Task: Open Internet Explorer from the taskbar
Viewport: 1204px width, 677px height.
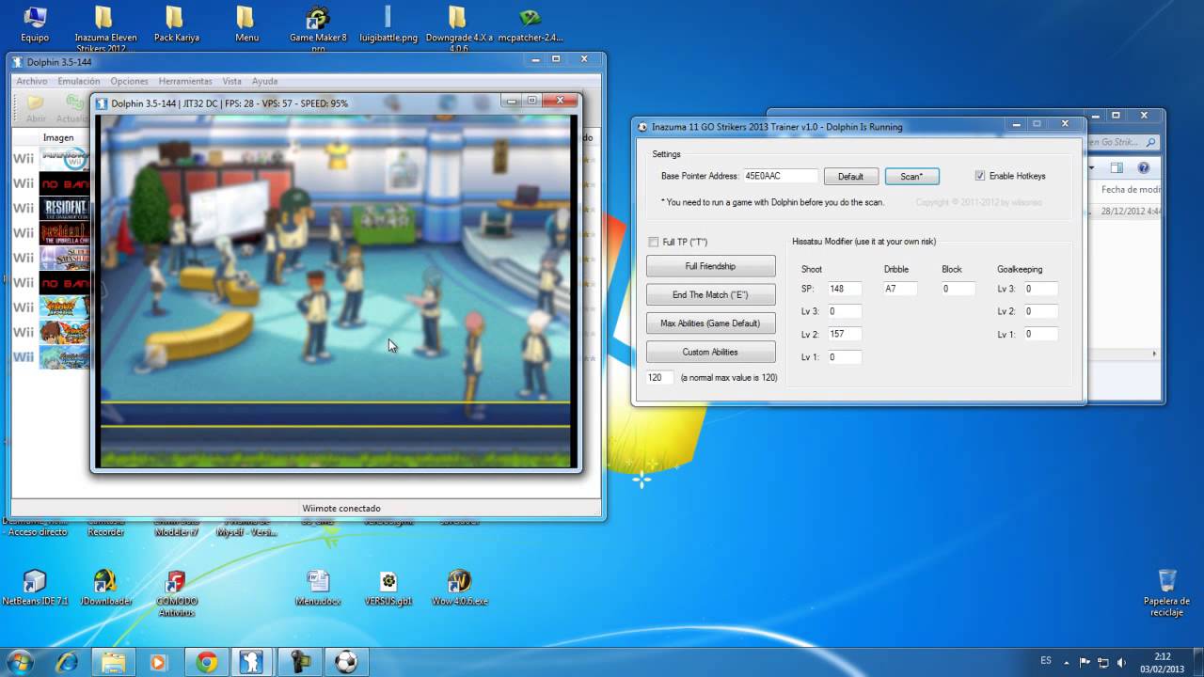Action: tap(68, 662)
